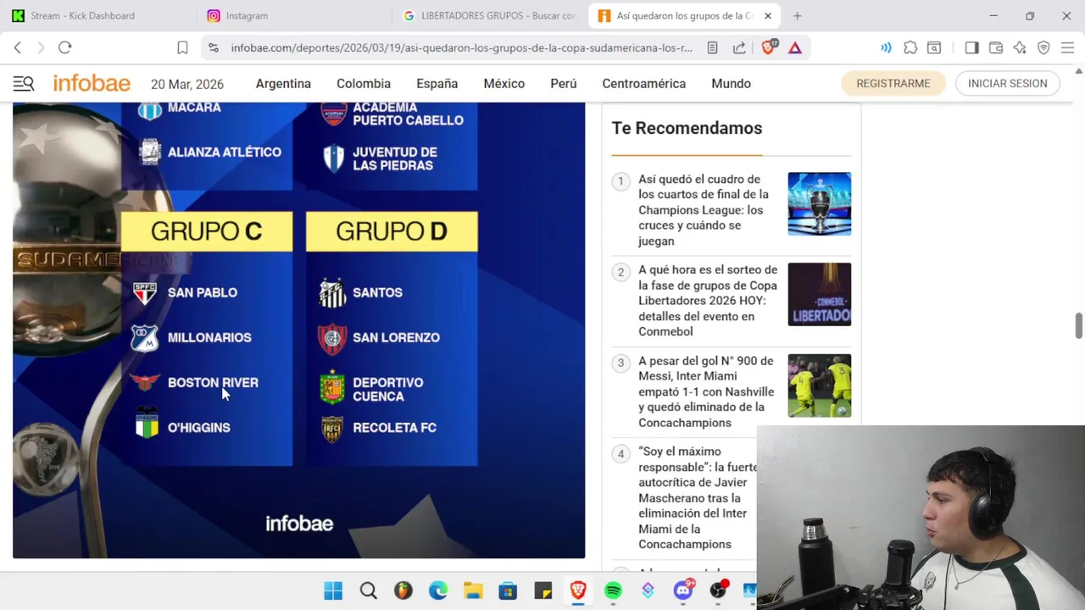Show the browser sidebar panel
Screen dimensions: 1085x610
pyautogui.click(x=971, y=47)
